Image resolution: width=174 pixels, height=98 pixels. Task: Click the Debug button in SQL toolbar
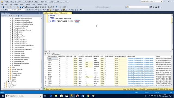[x=37, y=10]
